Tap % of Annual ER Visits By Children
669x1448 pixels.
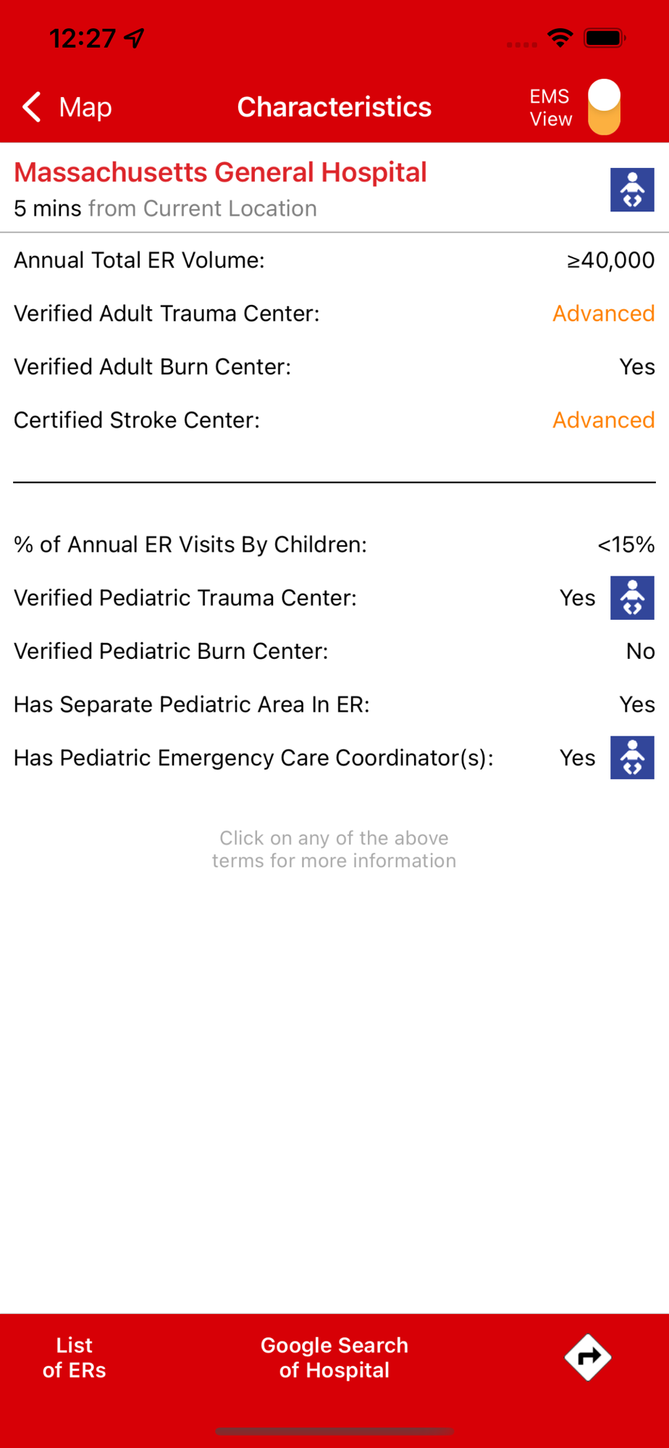pyautogui.click(x=190, y=544)
